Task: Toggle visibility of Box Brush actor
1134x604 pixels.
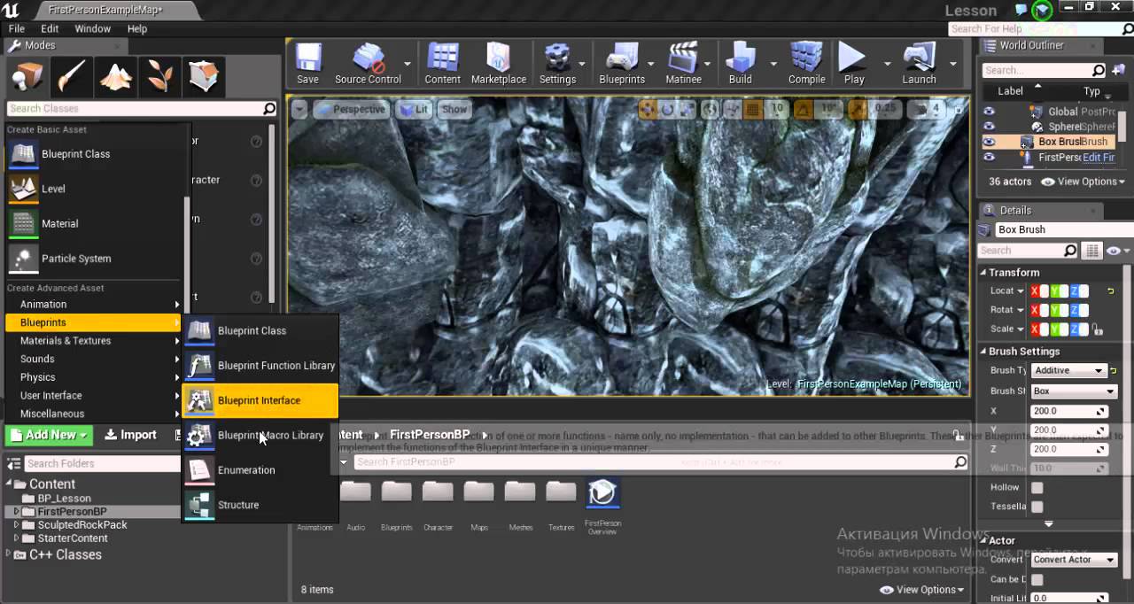Action: point(989,142)
